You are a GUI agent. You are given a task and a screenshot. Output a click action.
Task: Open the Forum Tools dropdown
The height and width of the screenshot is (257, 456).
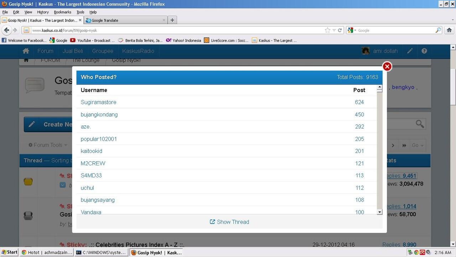coord(48,145)
